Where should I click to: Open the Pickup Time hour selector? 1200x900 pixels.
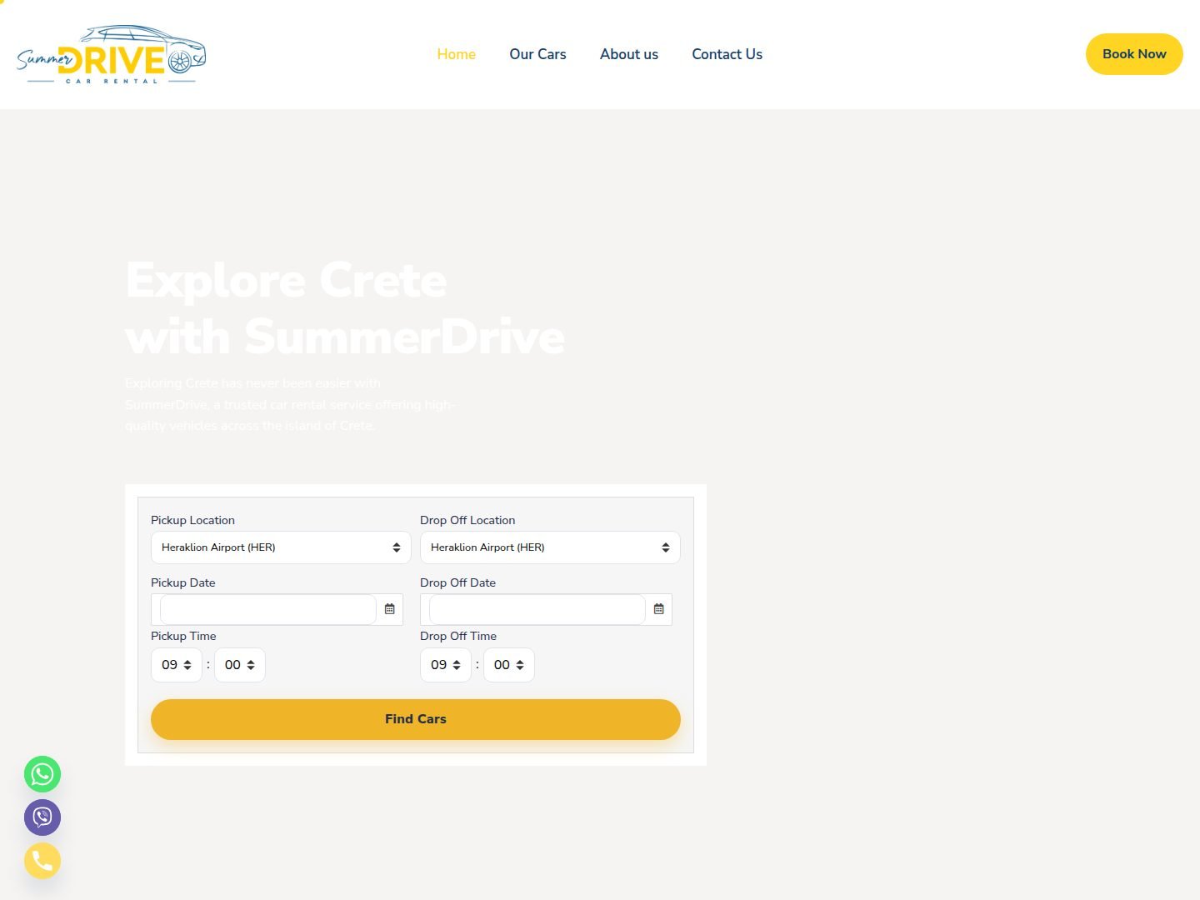pos(177,665)
